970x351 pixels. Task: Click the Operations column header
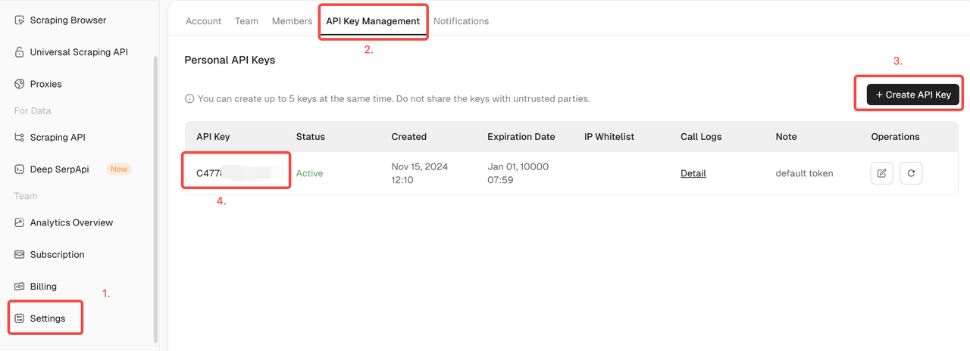pyautogui.click(x=895, y=137)
